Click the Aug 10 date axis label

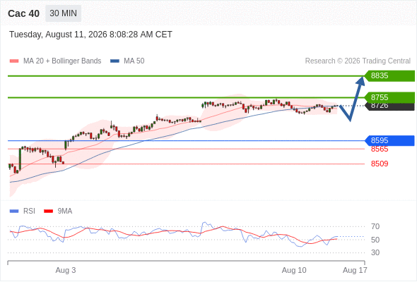[294, 270]
